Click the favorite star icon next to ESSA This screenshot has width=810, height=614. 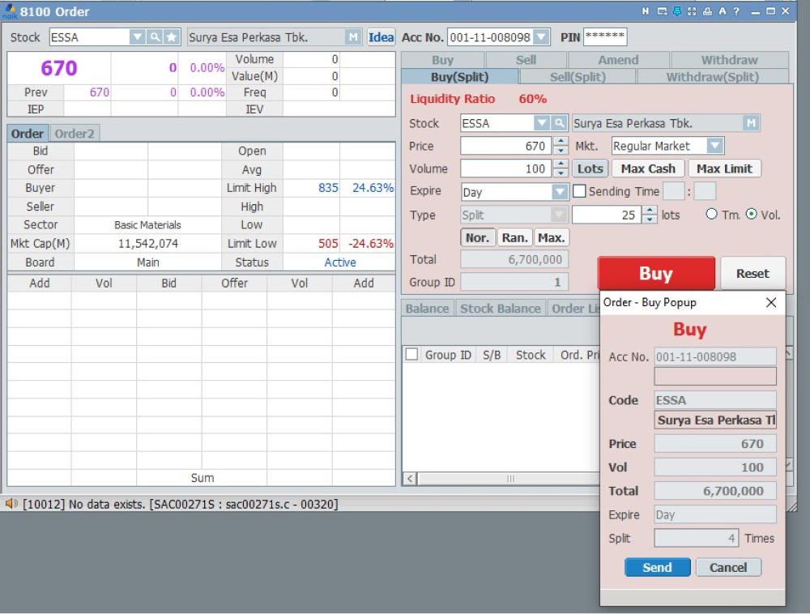click(171, 37)
